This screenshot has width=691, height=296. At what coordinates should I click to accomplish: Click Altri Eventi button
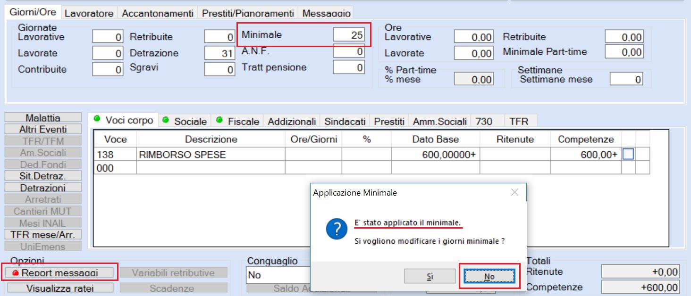[43, 129]
